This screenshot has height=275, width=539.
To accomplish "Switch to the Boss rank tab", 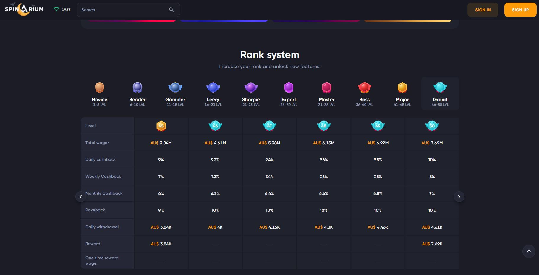I will [x=364, y=93].
